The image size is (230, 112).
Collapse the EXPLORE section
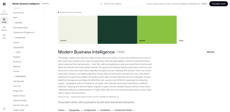13,23
